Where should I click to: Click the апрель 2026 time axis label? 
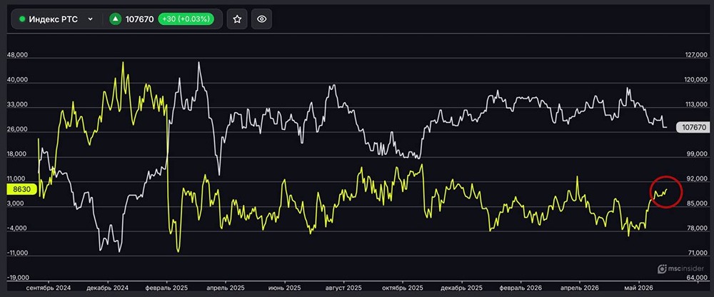pyautogui.click(x=579, y=288)
